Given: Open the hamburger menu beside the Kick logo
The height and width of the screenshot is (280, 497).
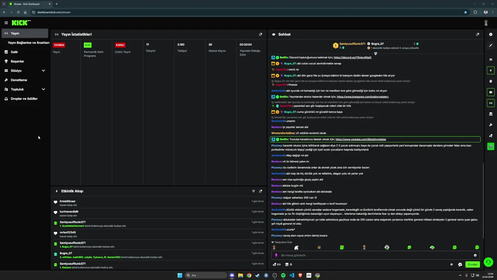Looking at the screenshot, I should pos(6,23).
